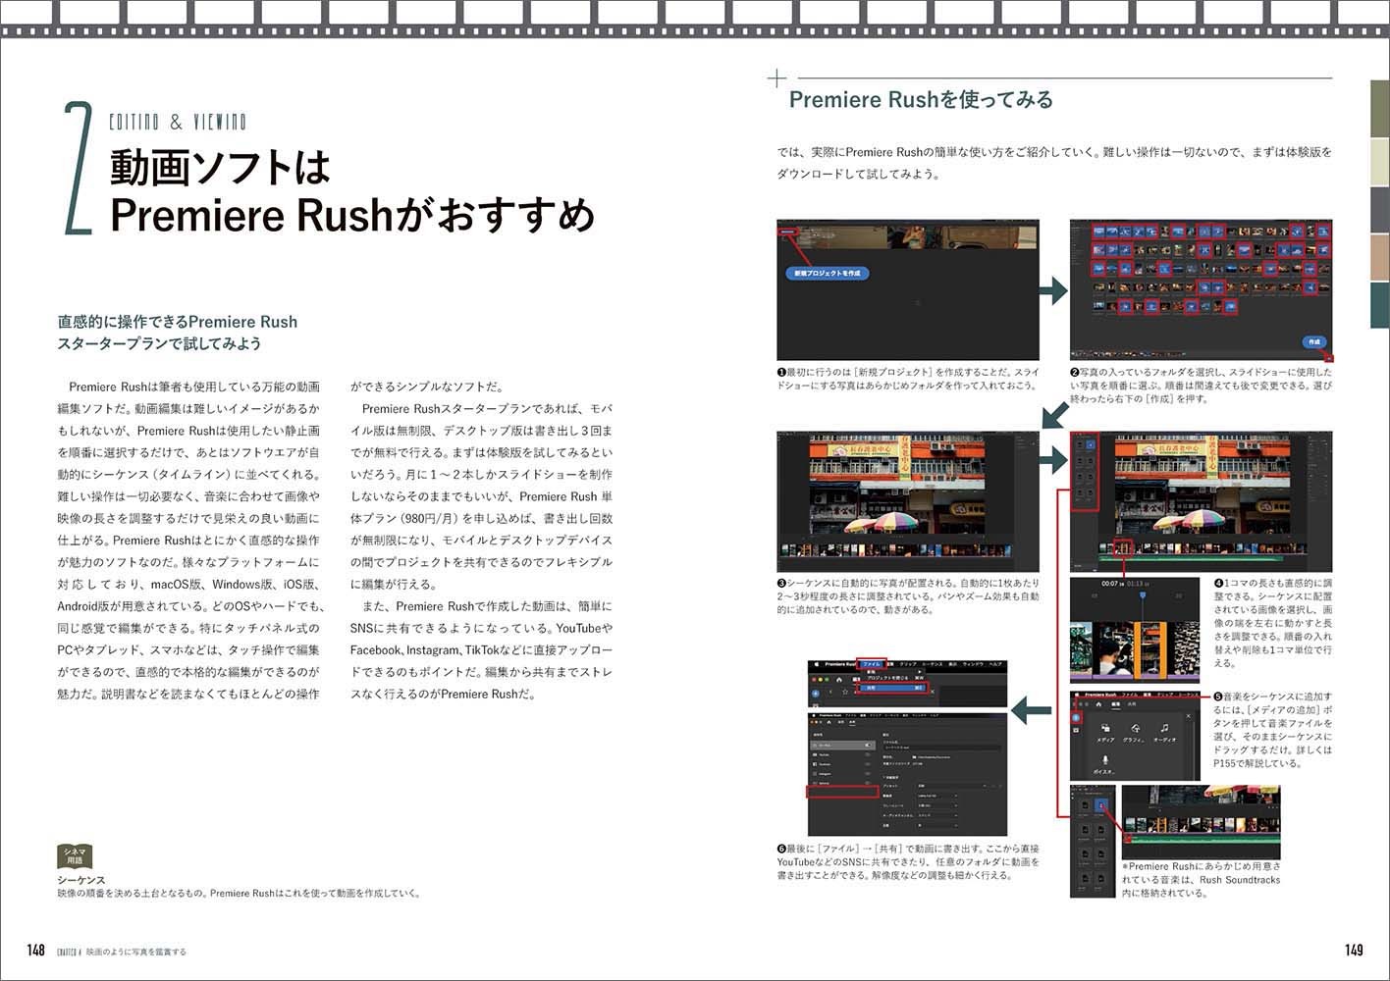The height and width of the screenshot is (981, 1390).
Task: Toggle the Local destination switch on share panel
Action: (x=868, y=747)
